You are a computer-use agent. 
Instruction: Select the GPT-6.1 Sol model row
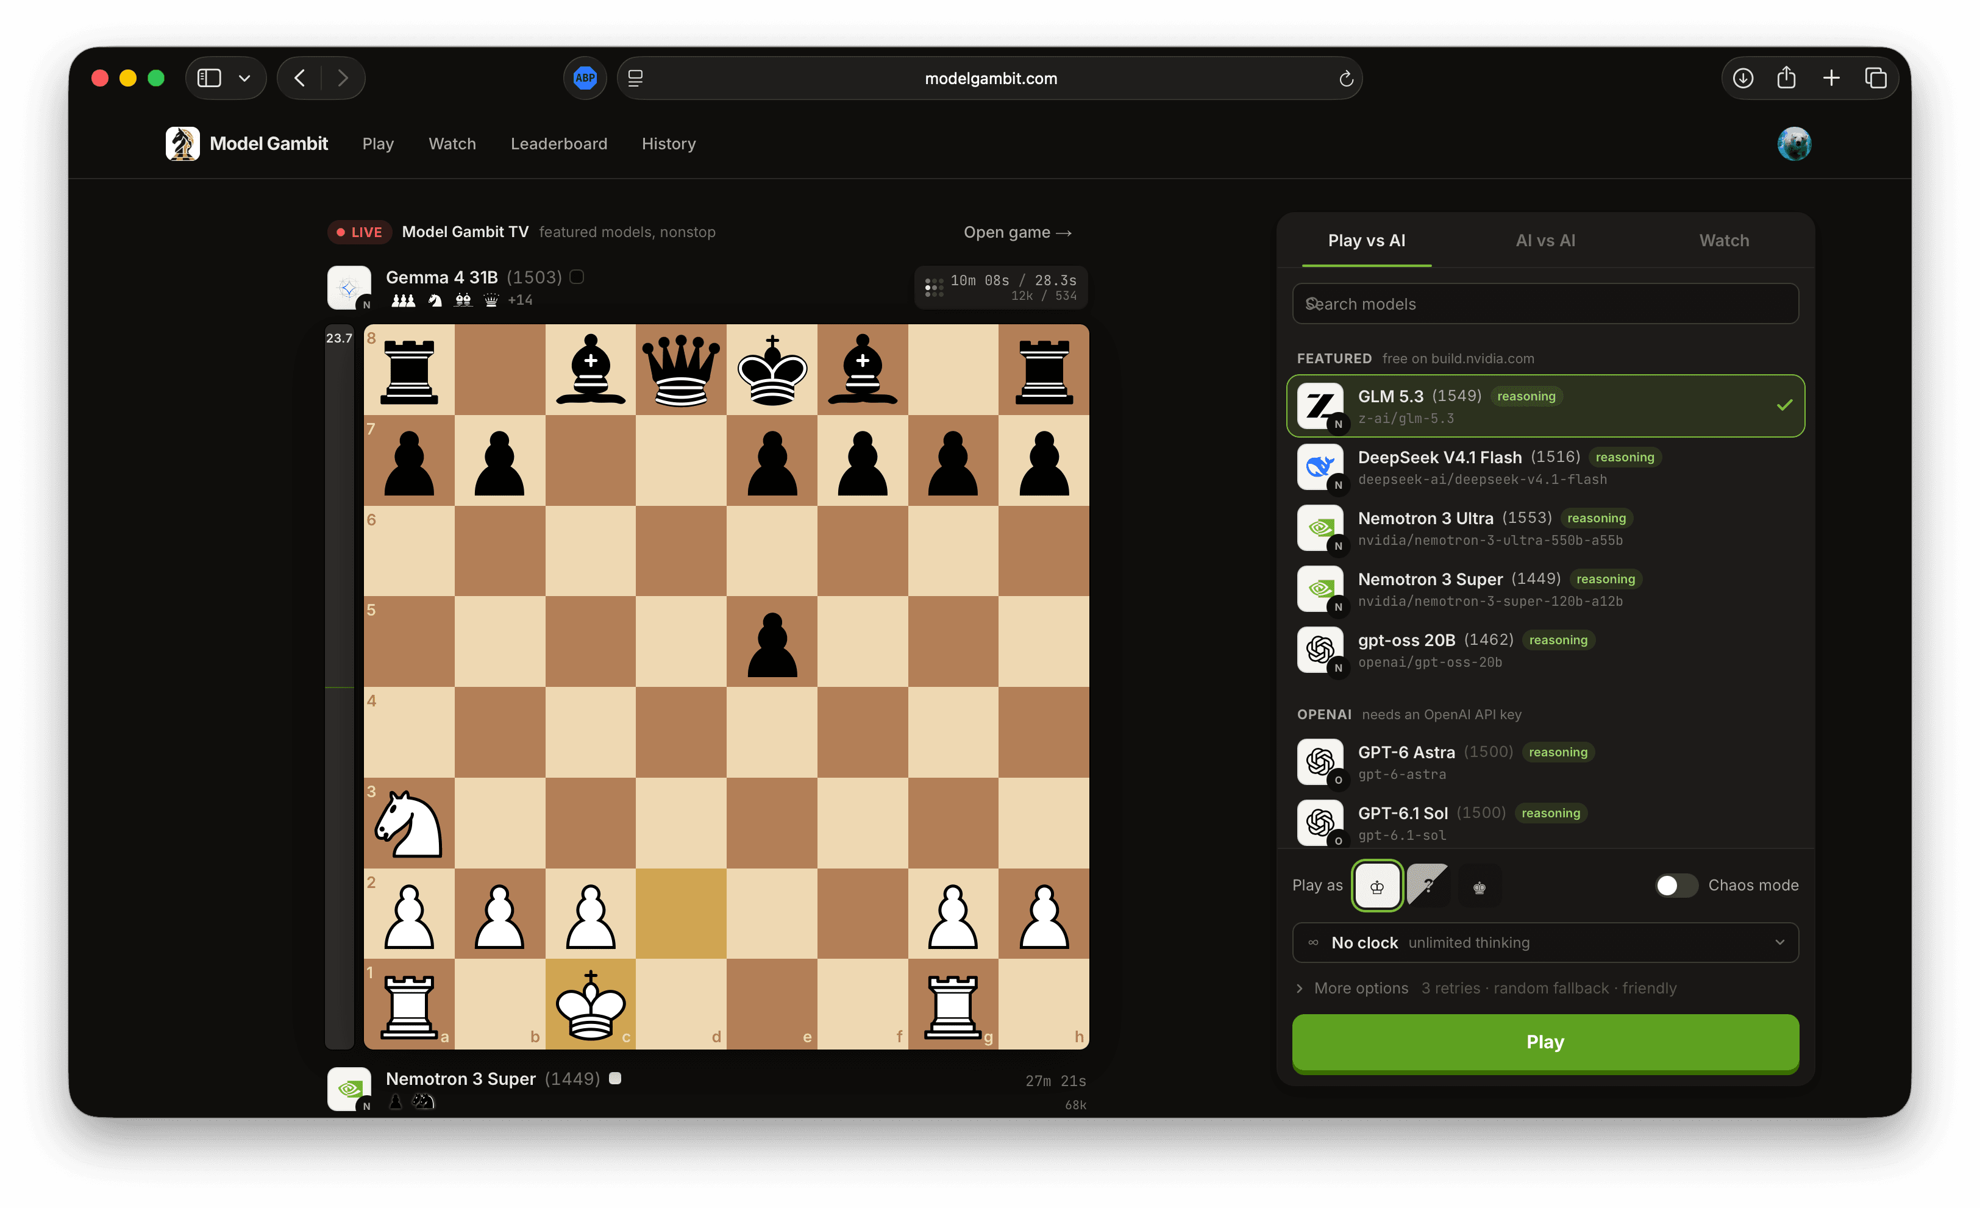[1545, 822]
